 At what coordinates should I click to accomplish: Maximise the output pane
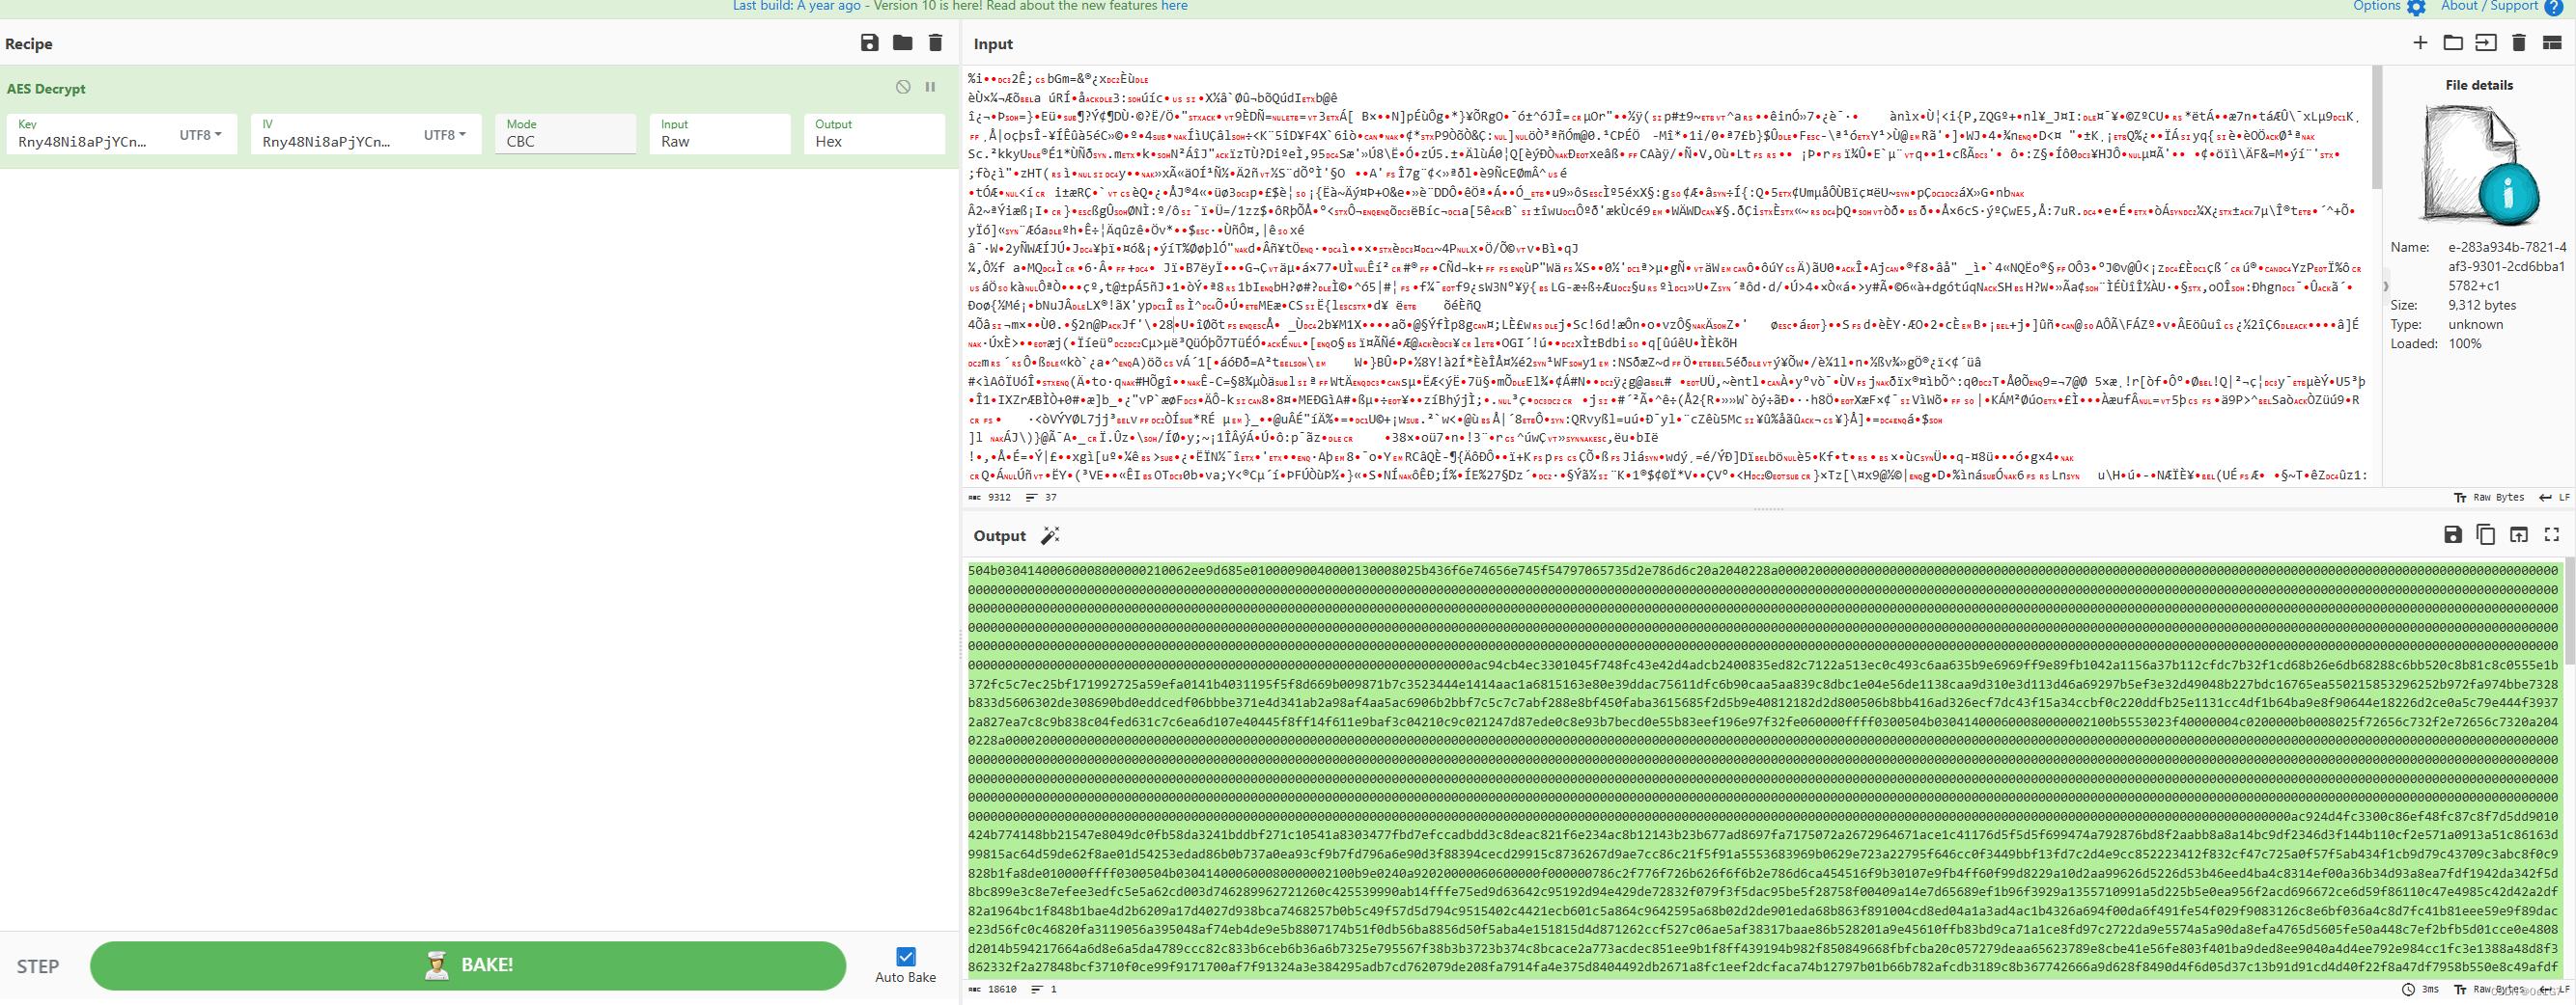pos(2552,534)
